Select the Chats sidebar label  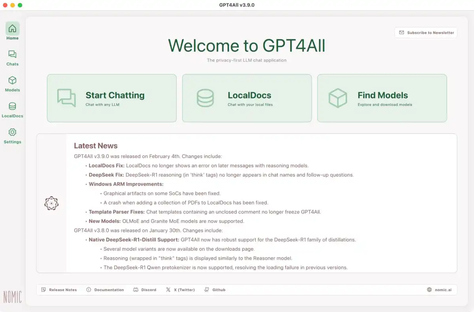tap(12, 64)
